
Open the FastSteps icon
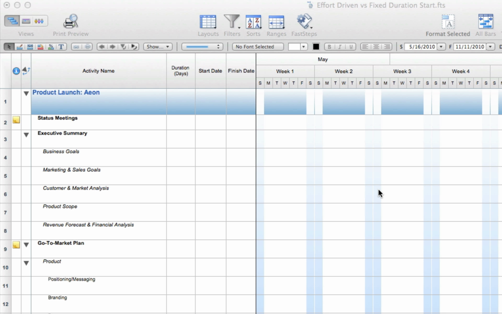(304, 21)
